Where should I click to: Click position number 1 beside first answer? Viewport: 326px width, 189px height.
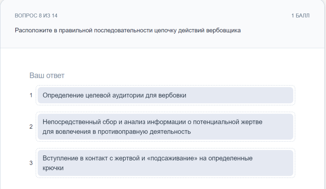pos(31,95)
